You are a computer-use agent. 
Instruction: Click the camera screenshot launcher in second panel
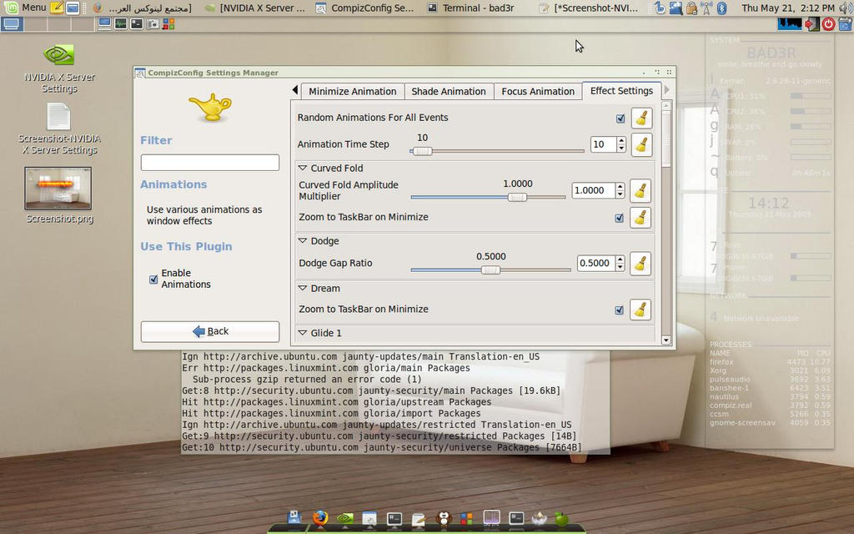(x=153, y=24)
